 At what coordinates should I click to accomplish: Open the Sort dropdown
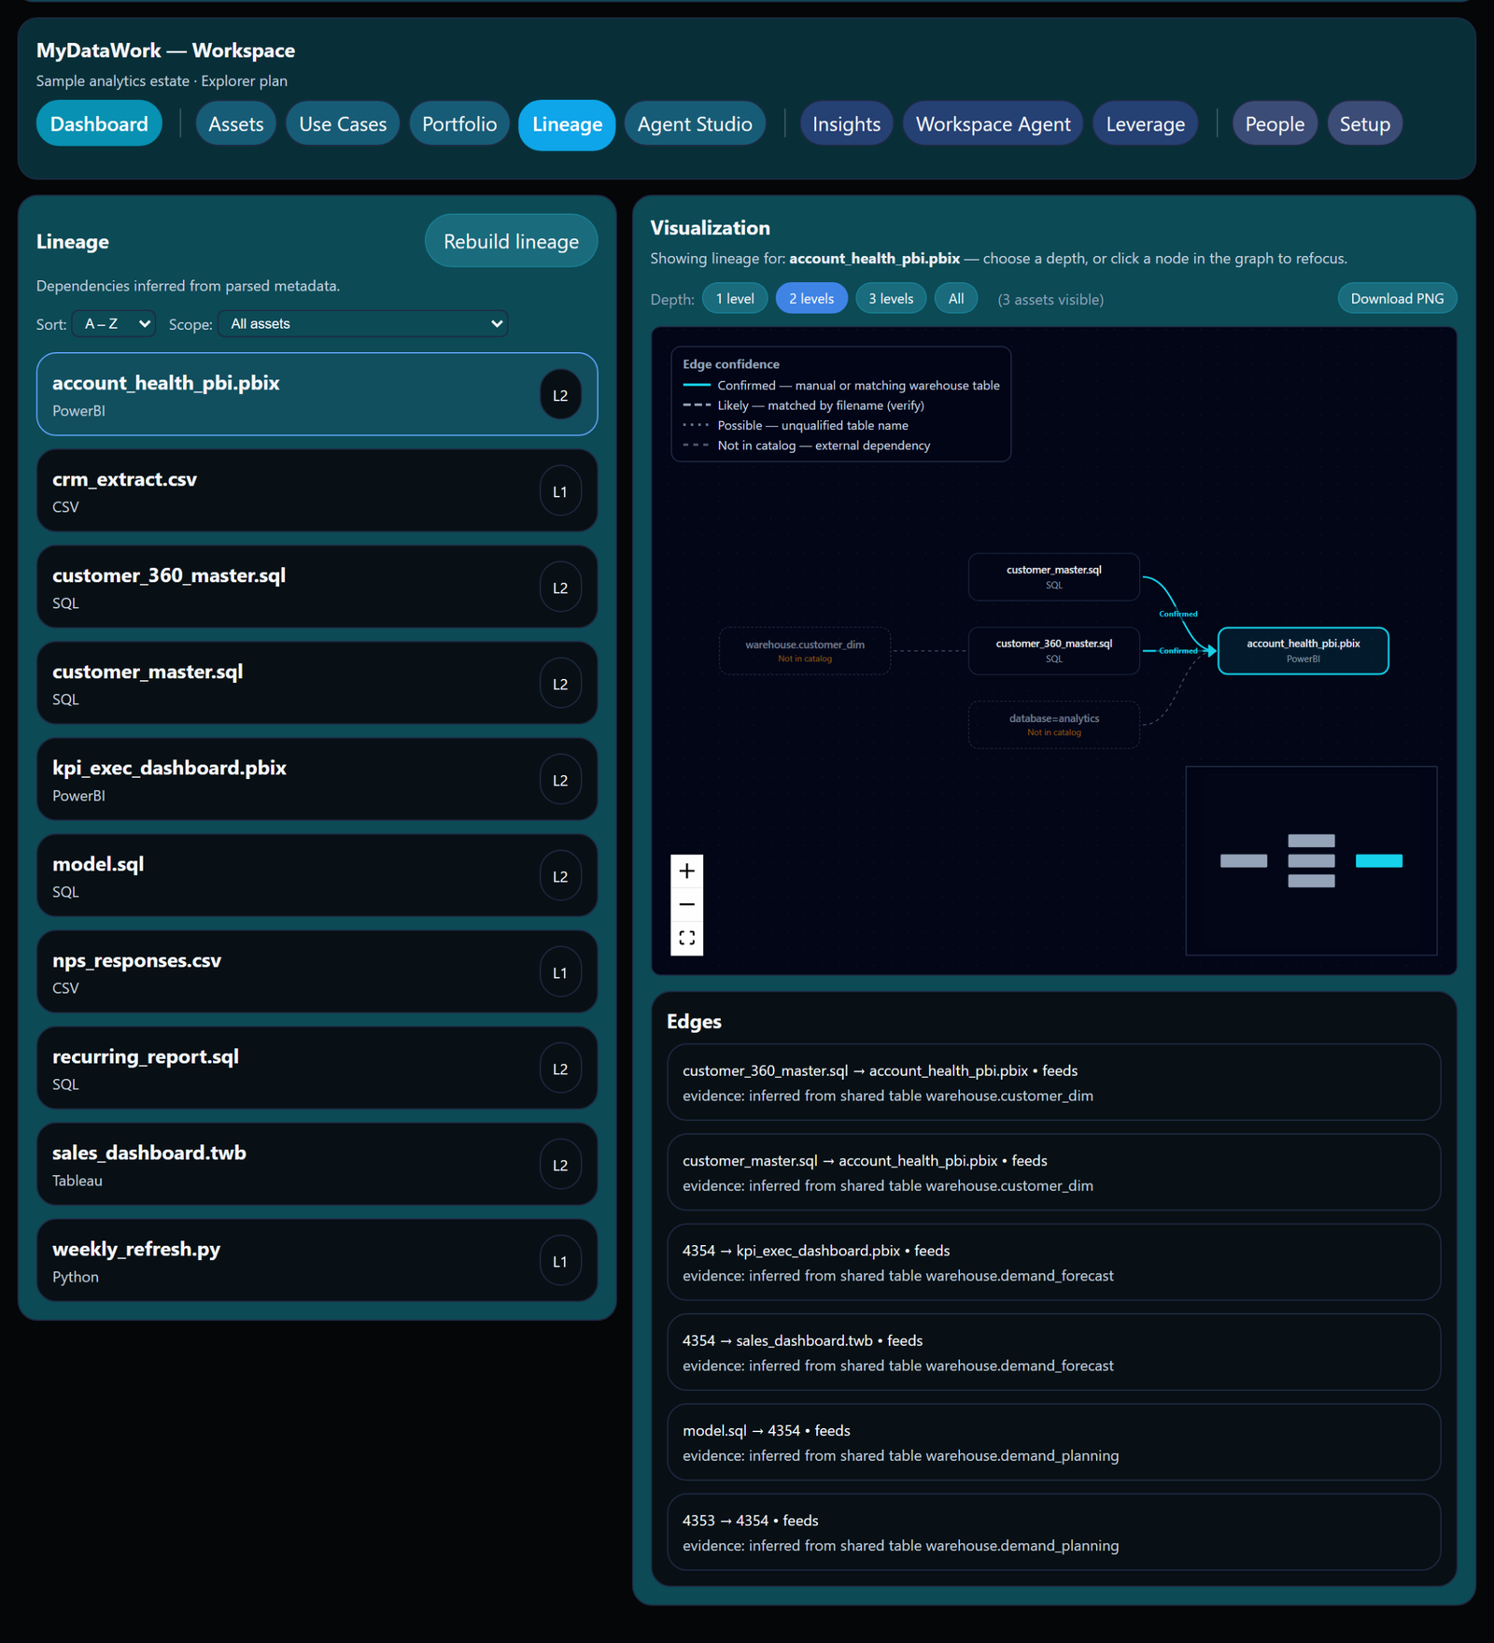114,323
